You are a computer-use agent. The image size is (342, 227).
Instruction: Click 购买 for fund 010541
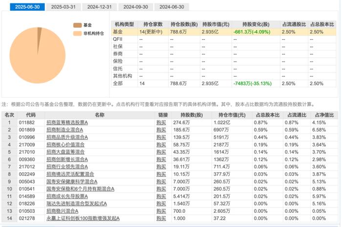point(161,189)
